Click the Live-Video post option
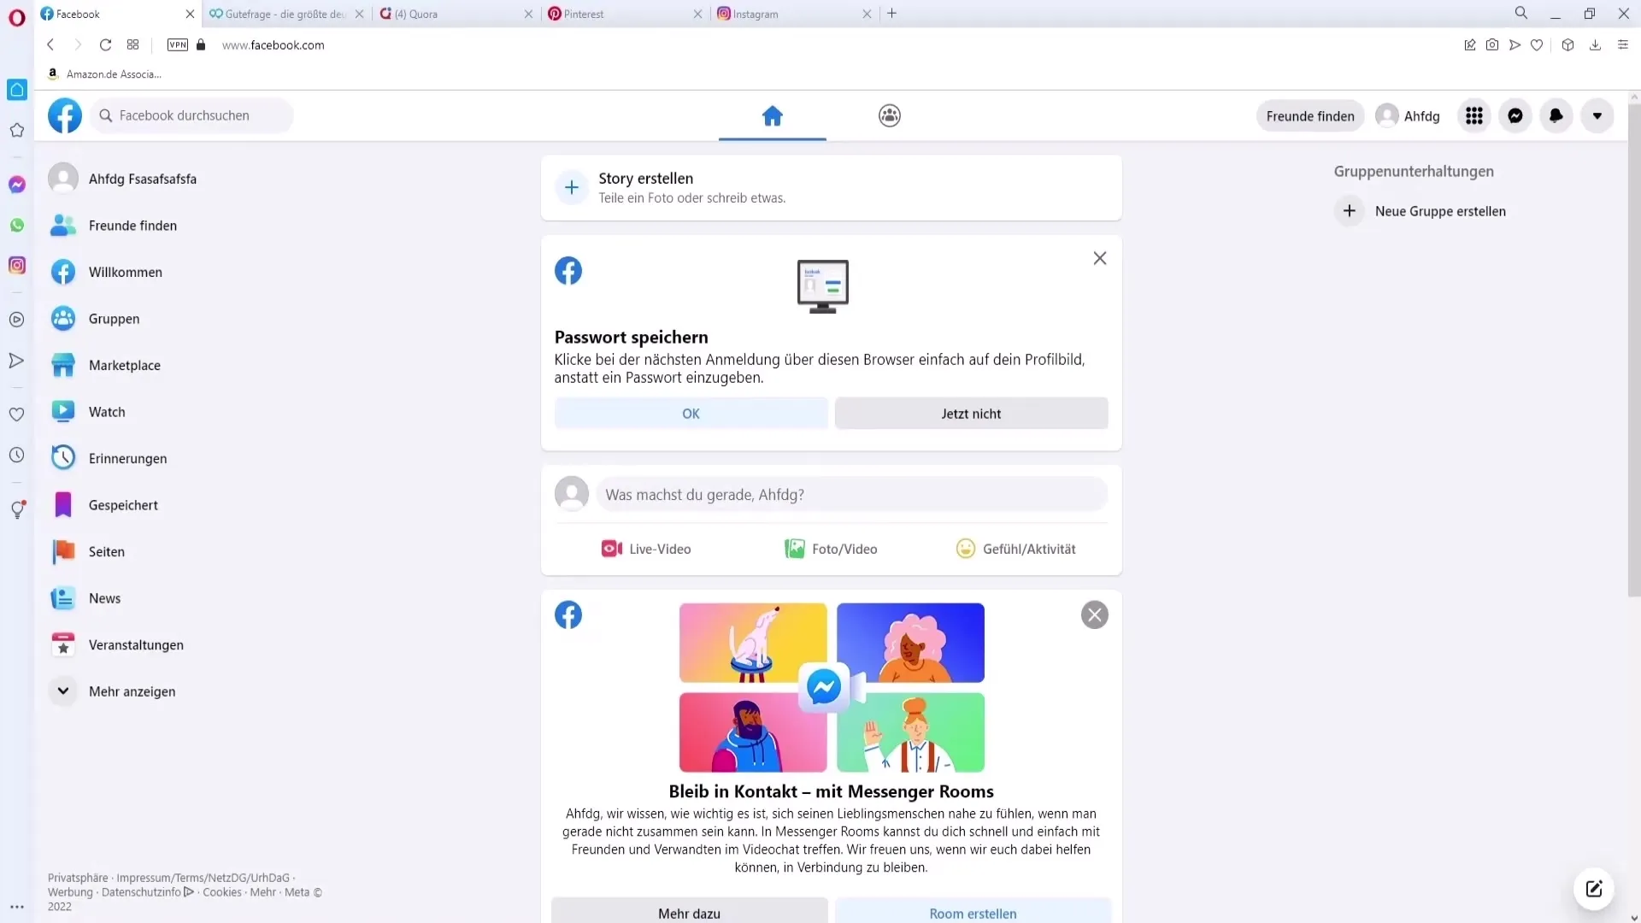Image resolution: width=1641 pixels, height=923 pixels. click(648, 548)
